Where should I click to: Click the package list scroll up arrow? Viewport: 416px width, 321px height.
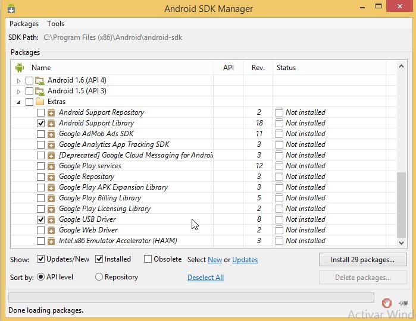pyautogui.click(x=401, y=66)
